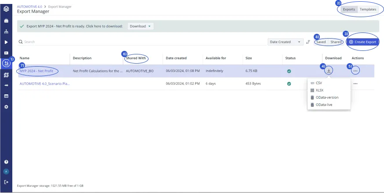Expand the Date Created sort dropdown
The image size is (384, 193).
(285, 42)
